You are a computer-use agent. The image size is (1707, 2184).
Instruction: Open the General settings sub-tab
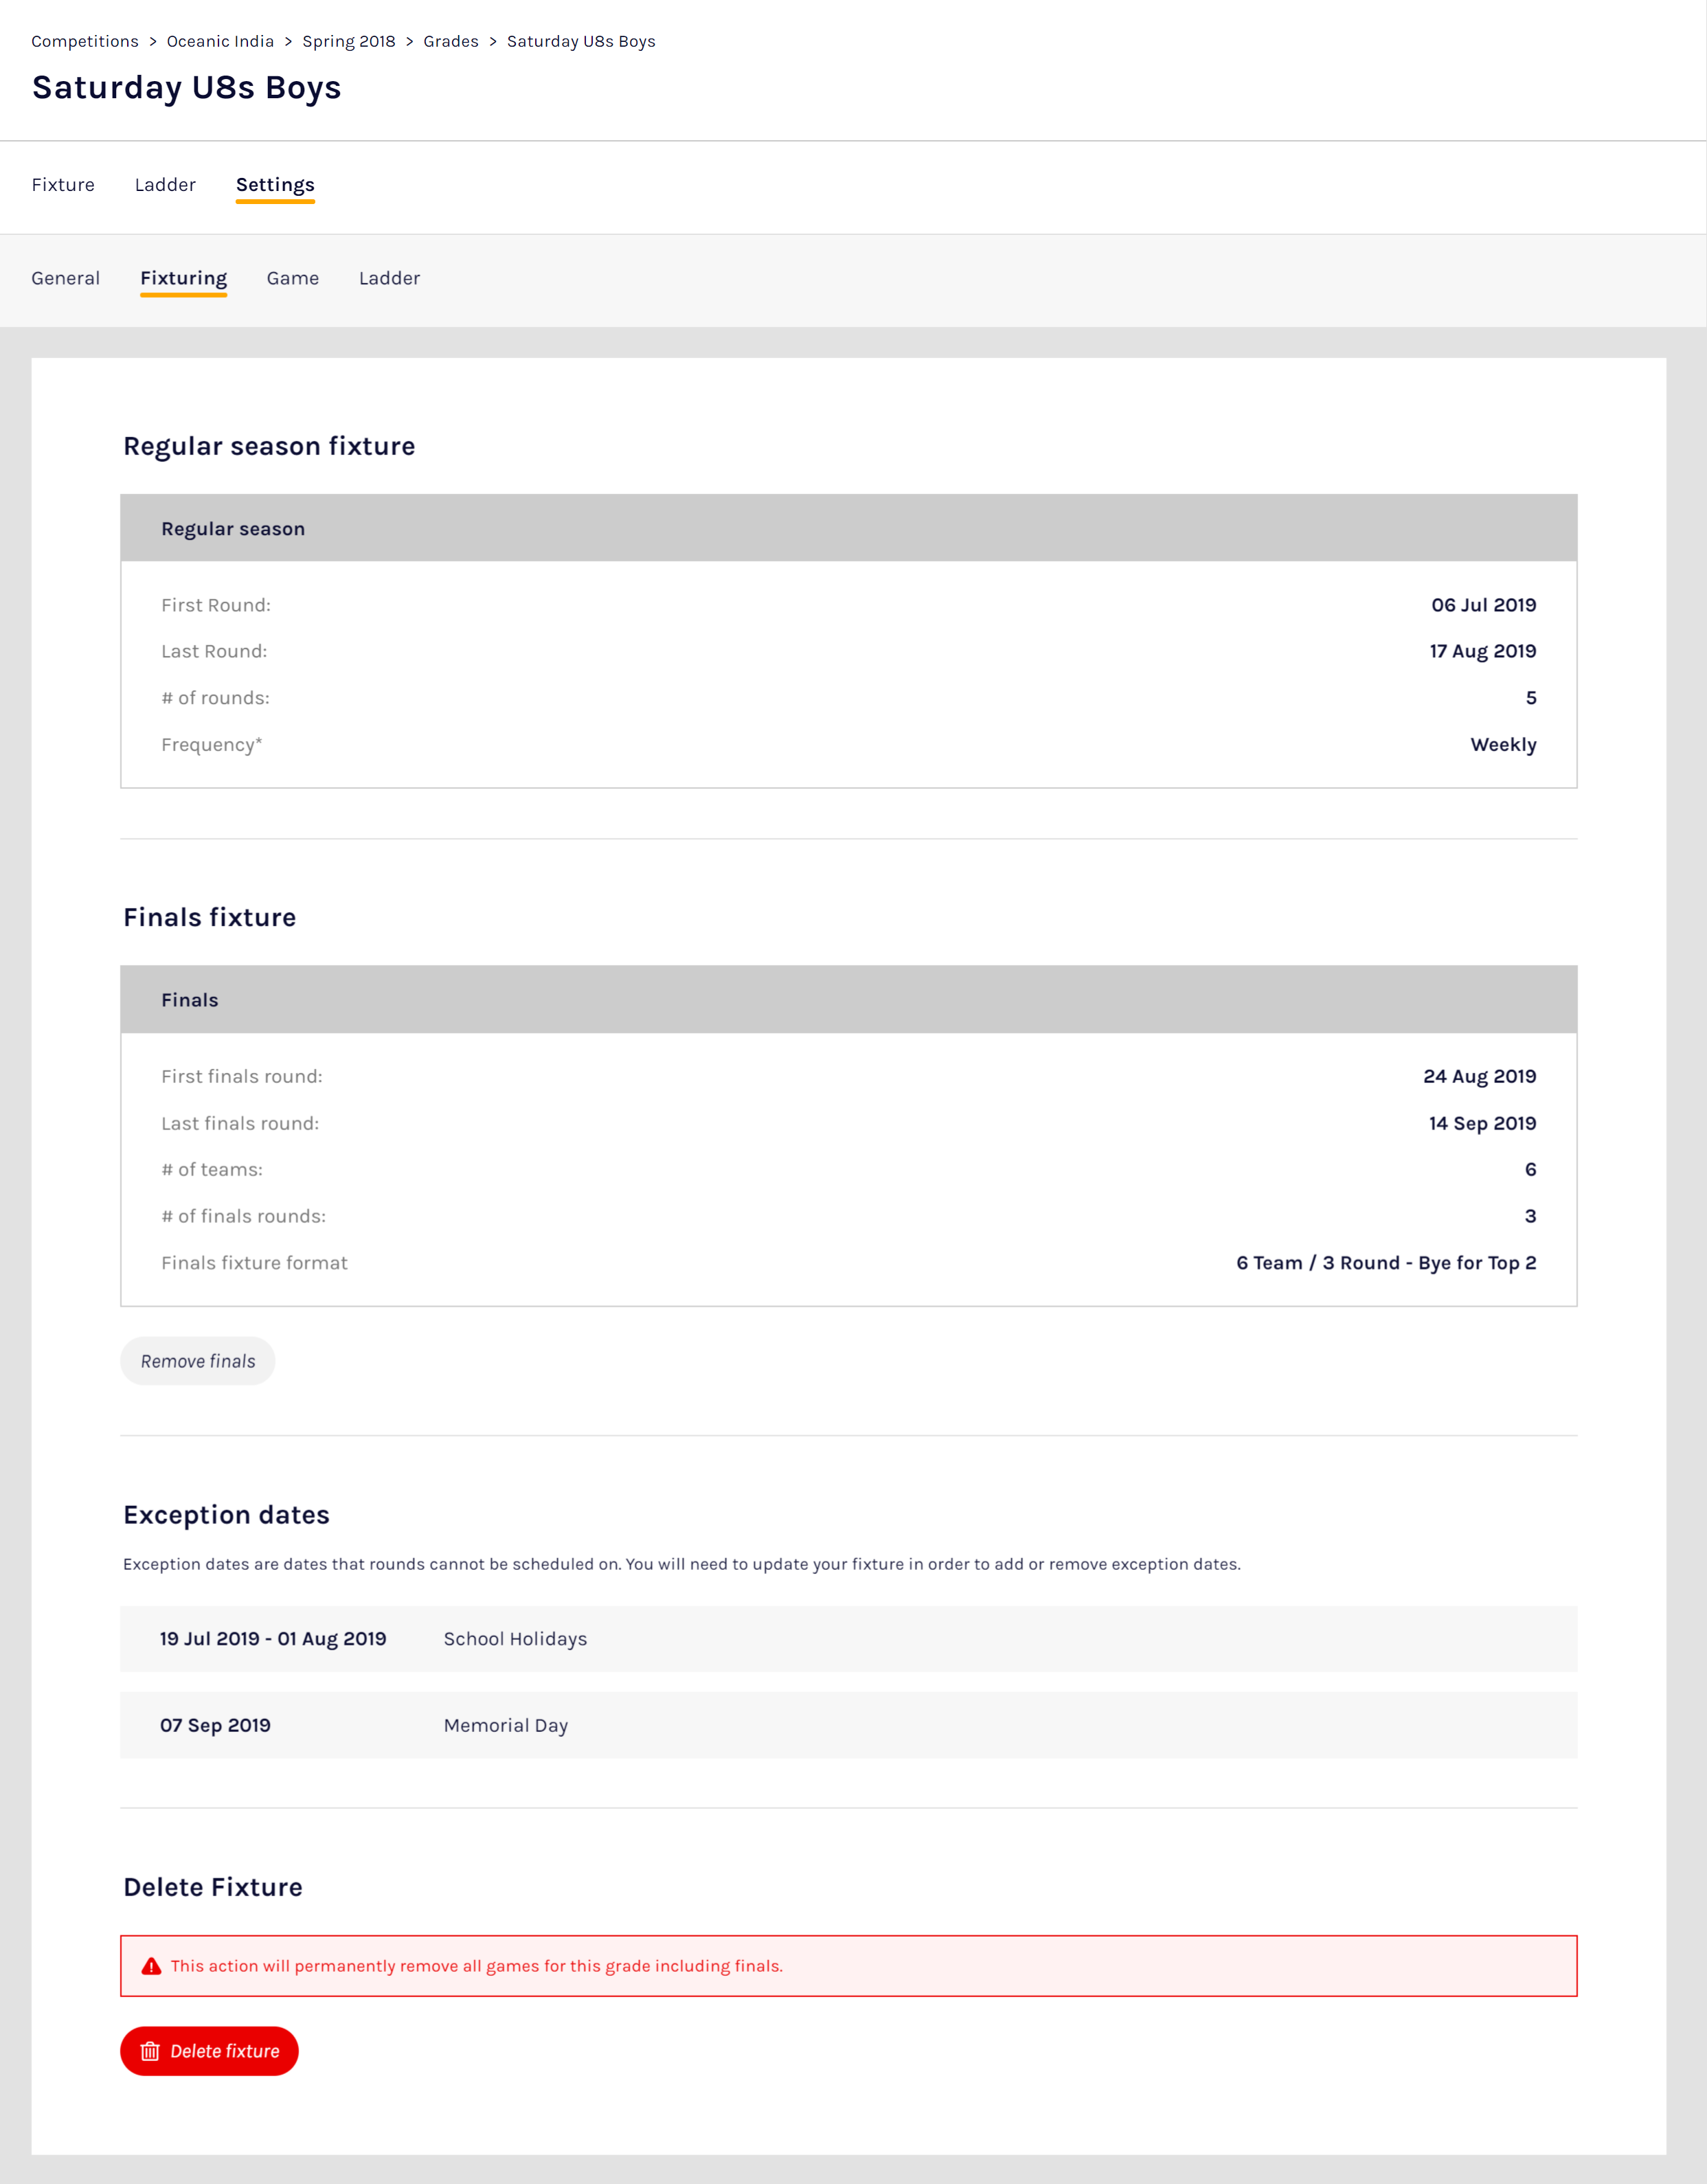click(66, 278)
